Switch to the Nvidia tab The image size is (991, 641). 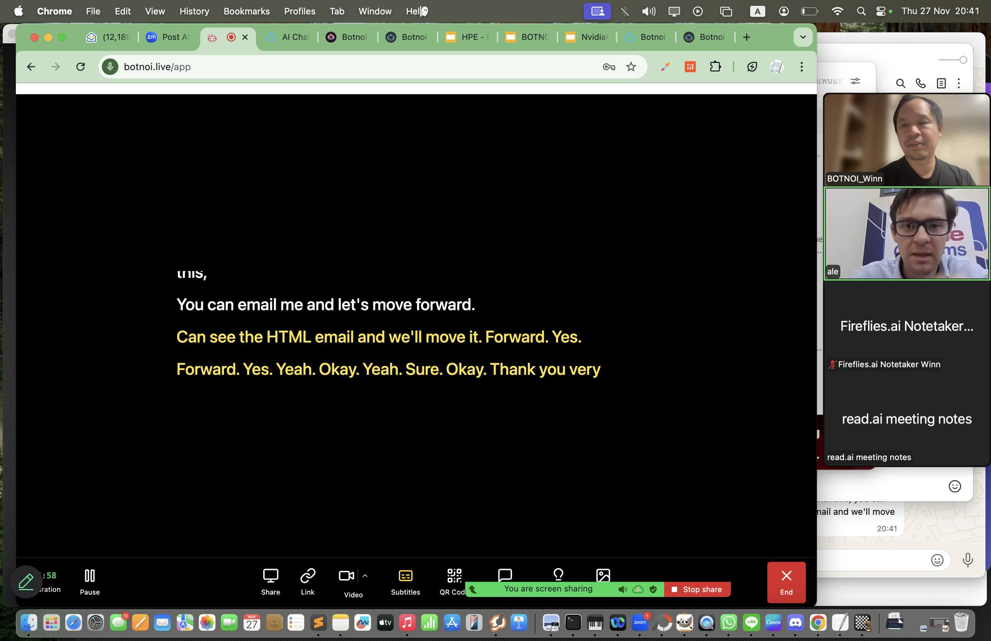[x=586, y=37]
